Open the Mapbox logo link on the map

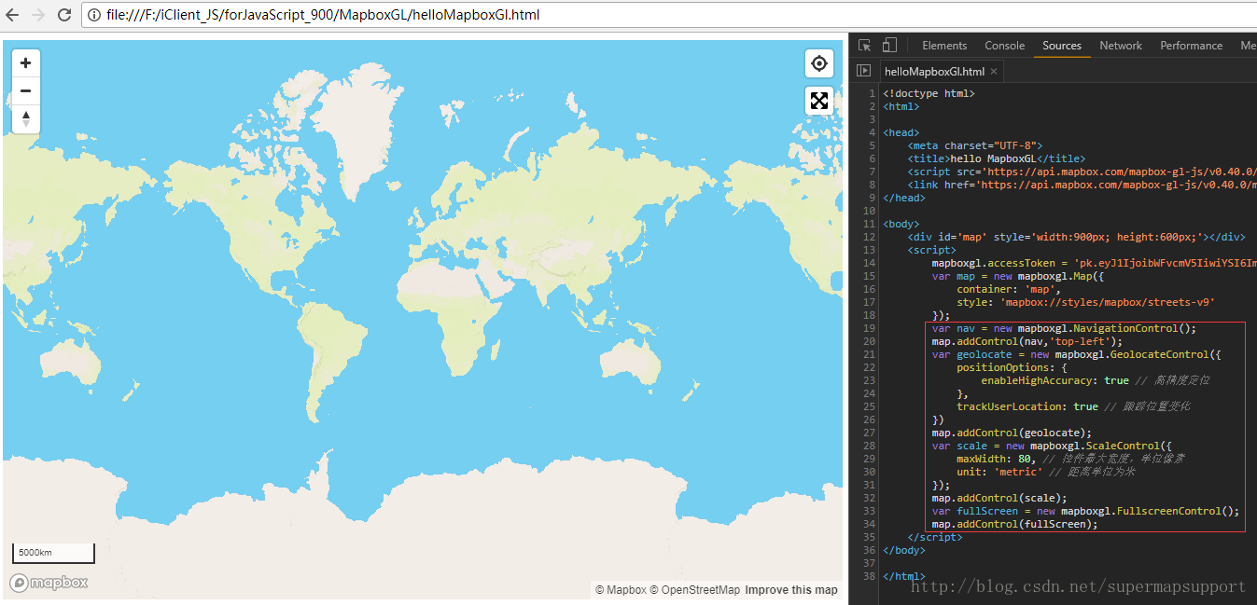[49, 583]
